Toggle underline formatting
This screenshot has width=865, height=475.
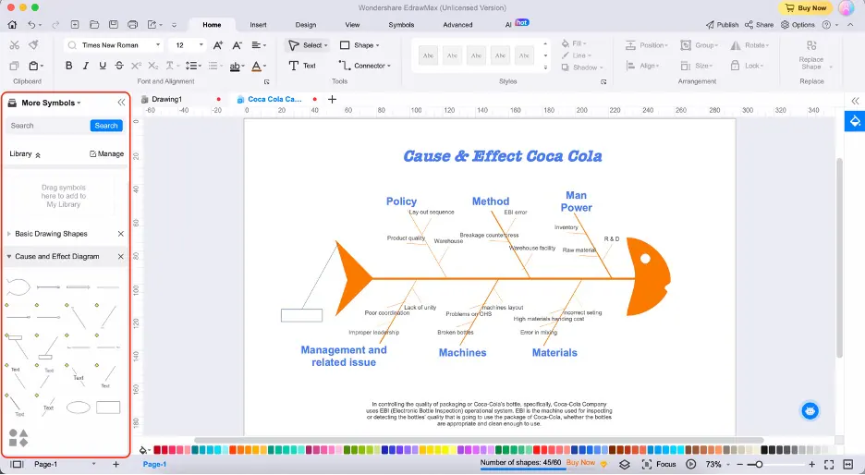[102, 66]
